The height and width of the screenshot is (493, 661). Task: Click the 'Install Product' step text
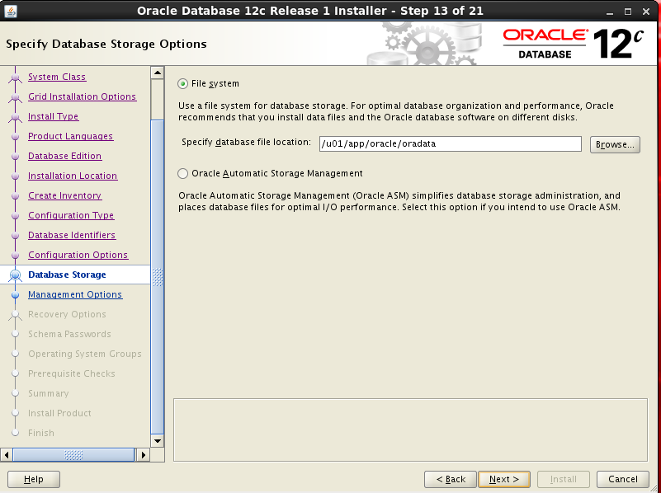pos(59,413)
